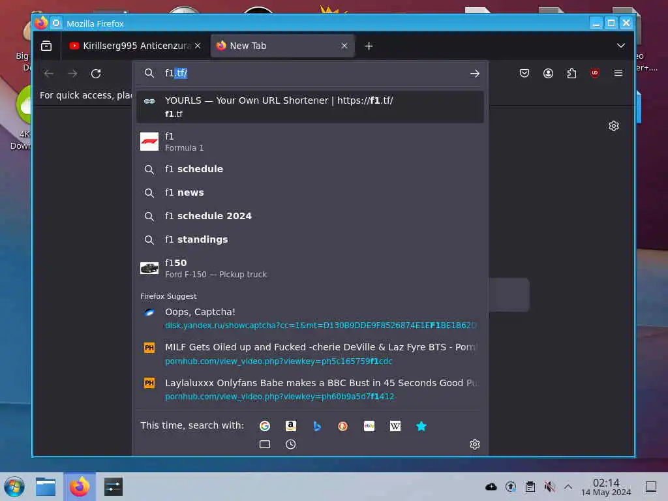This screenshot has width=668, height=501.
Task: Open a new tab with plus button
Action: (369, 46)
